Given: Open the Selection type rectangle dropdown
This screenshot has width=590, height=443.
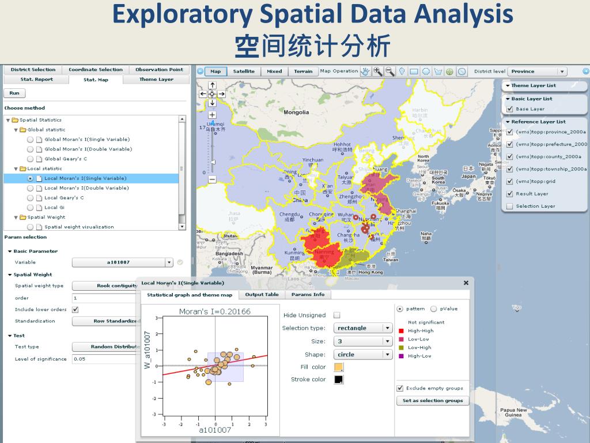Looking at the screenshot, I should 363,328.
